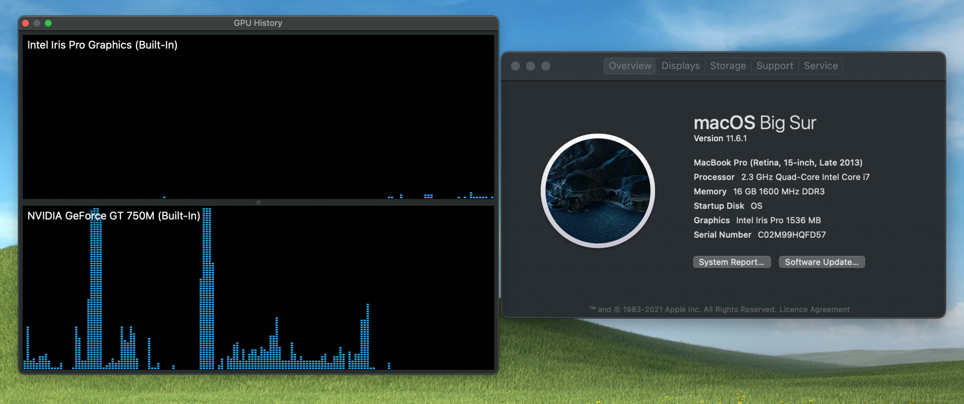Zoom the About This Mac window
The width and height of the screenshot is (964, 404).
coord(546,66)
